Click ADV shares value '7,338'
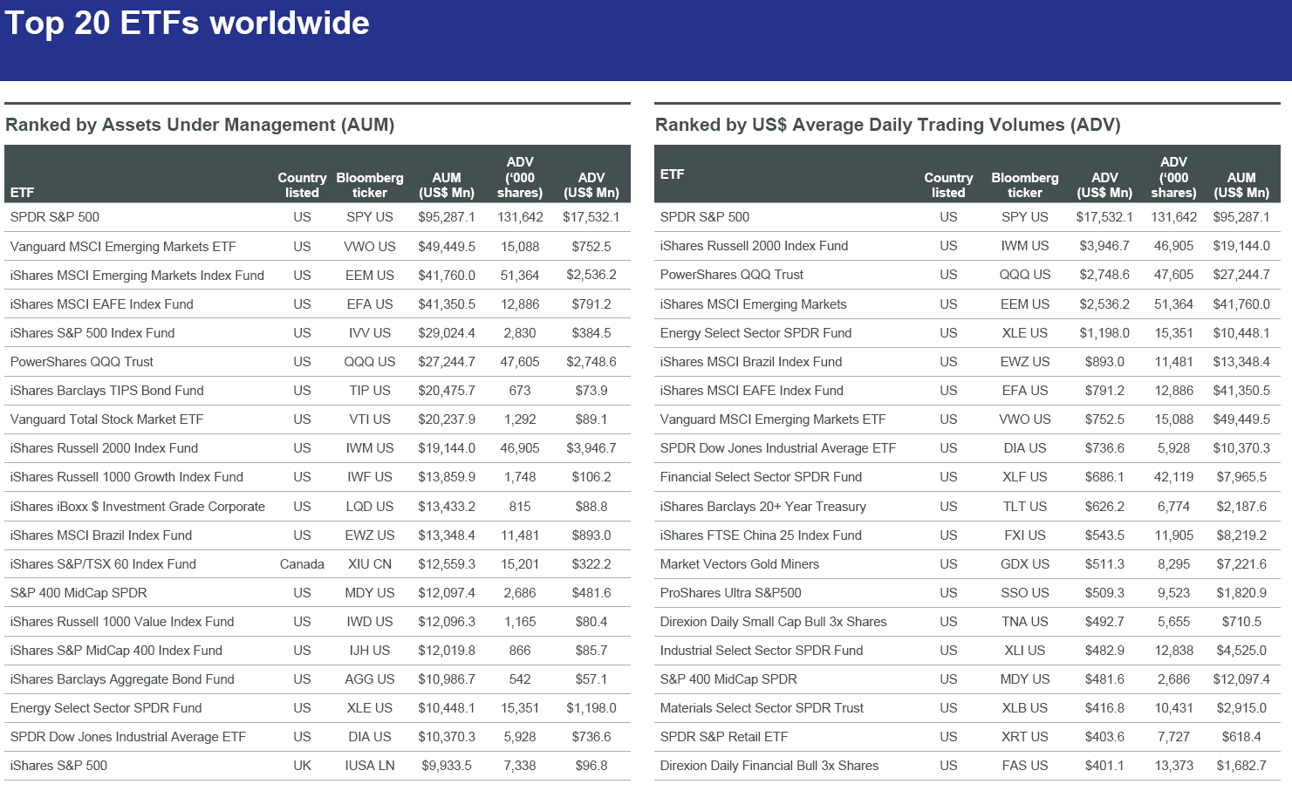This screenshot has width=1292, height=791. (x=520, y=766)
